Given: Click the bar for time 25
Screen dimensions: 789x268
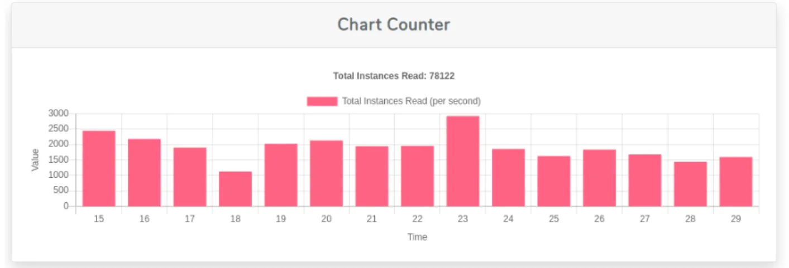Looking at the screenshot, I should [554, 181].
